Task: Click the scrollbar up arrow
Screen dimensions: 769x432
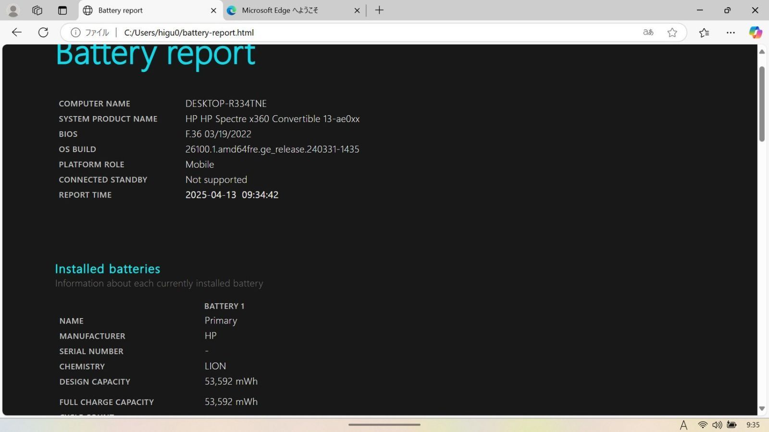Action: pyautogui.click(x=762, y=51)
